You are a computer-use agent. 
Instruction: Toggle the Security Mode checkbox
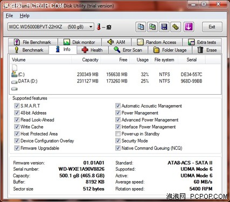pos(118,141)
